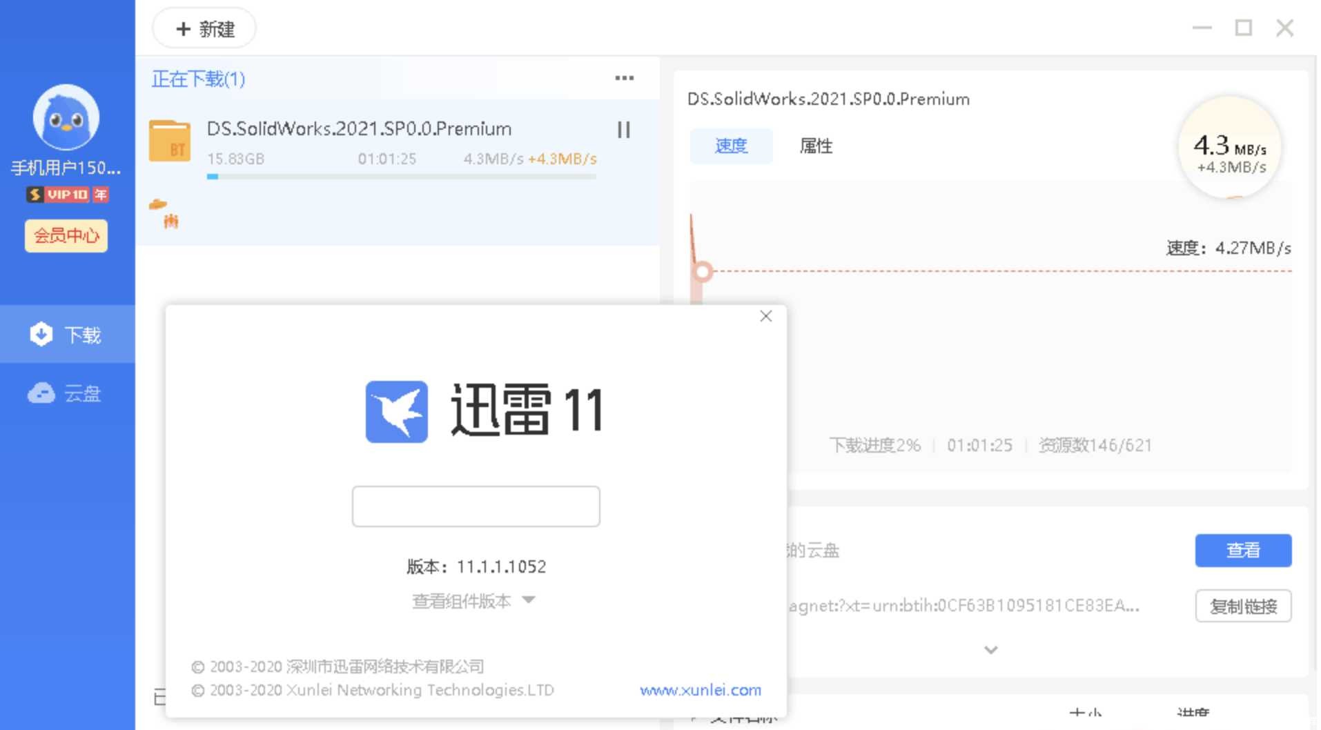Switch to the 属性 tab

(x=815, y=146)
